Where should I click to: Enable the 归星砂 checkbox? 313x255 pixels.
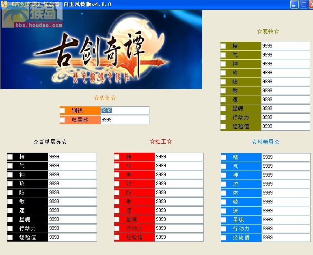(63, 120)
